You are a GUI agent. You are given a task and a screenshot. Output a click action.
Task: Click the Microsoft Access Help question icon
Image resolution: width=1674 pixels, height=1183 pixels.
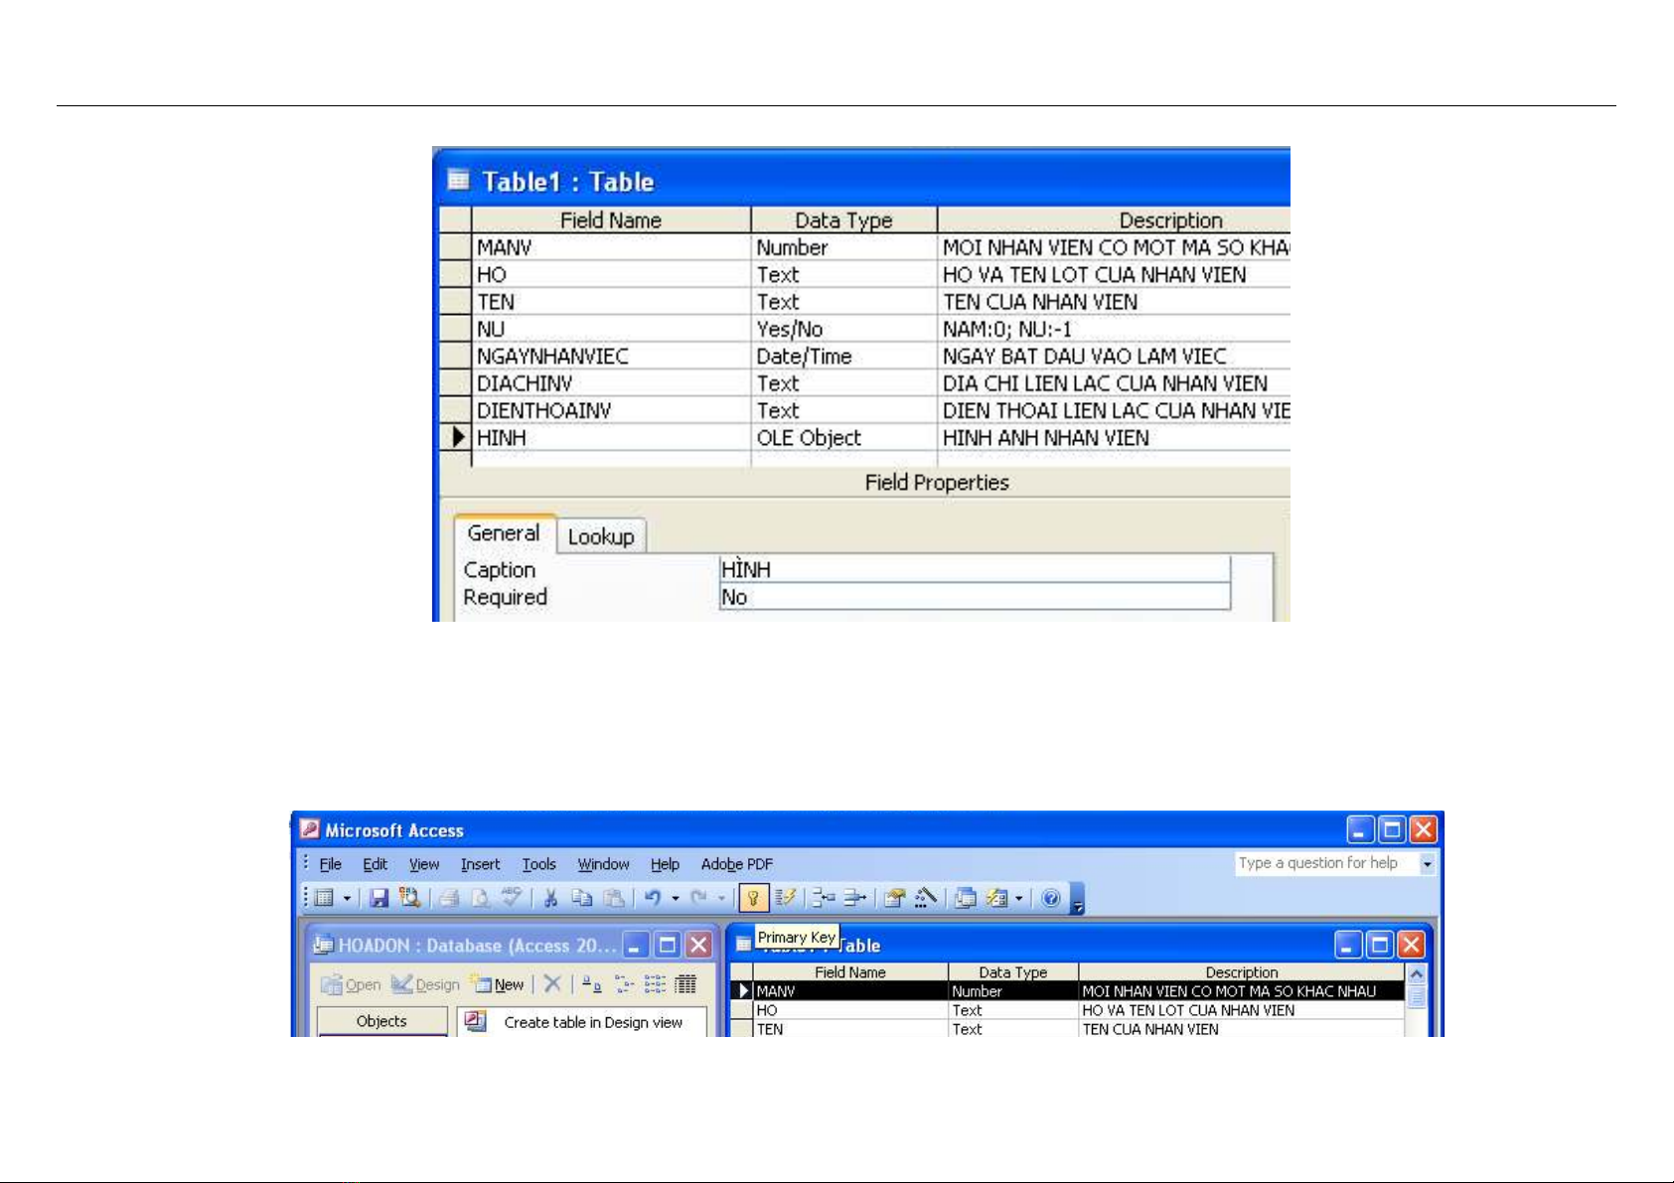click(x=1051, y=899)
